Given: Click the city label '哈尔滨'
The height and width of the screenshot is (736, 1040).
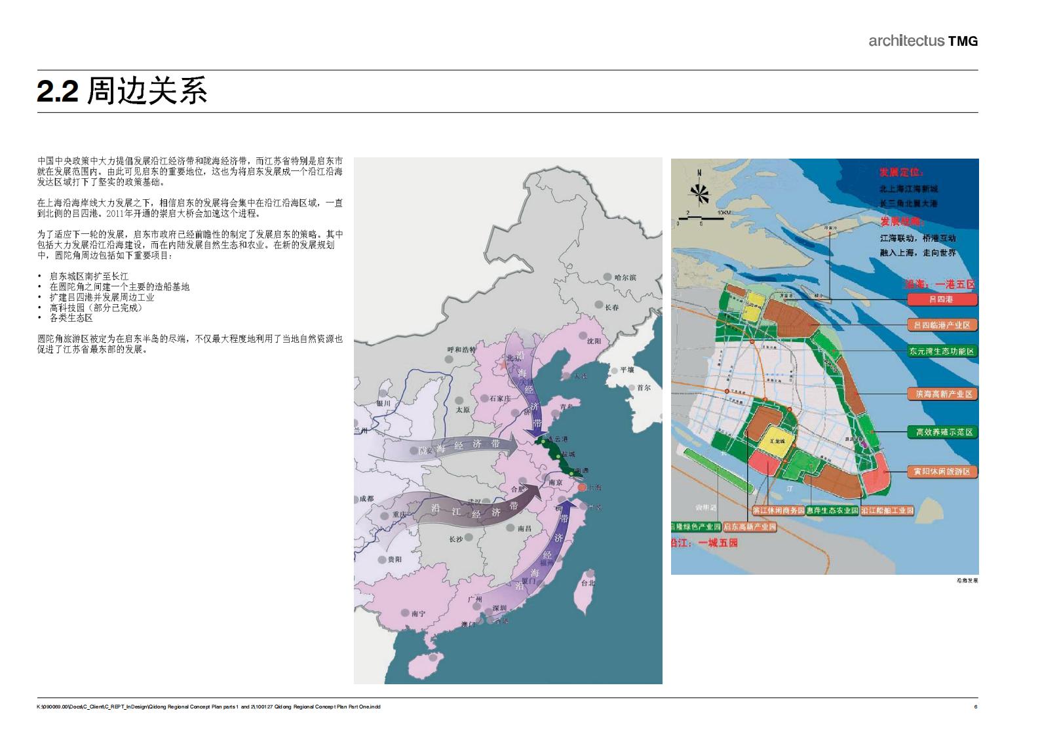Looking at the screenshot, I should [625, 278].
